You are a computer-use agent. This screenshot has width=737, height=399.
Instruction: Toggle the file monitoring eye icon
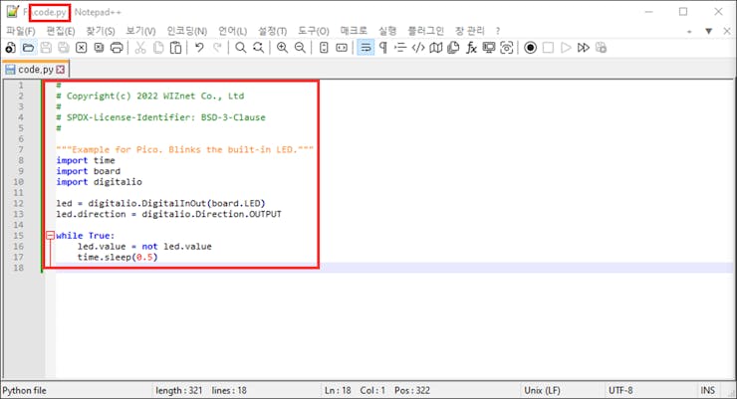tap(507, 48)
